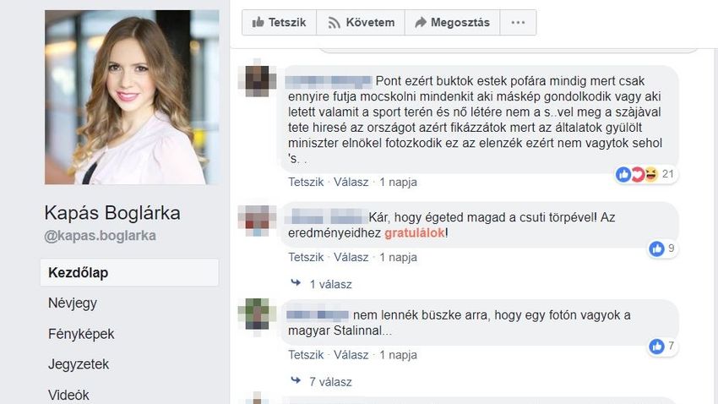Screen dimensions: 718x404
Task: Open the first commenter's blurred avatar
Action: 258,81
